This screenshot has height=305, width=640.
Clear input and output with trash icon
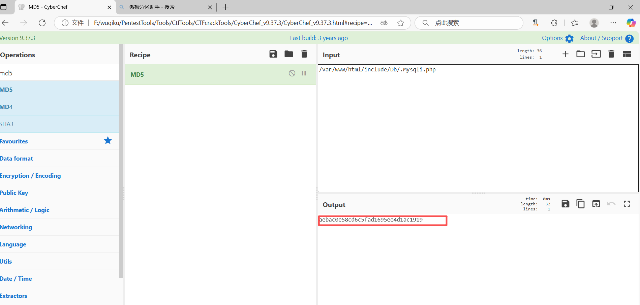click(611, 54)
